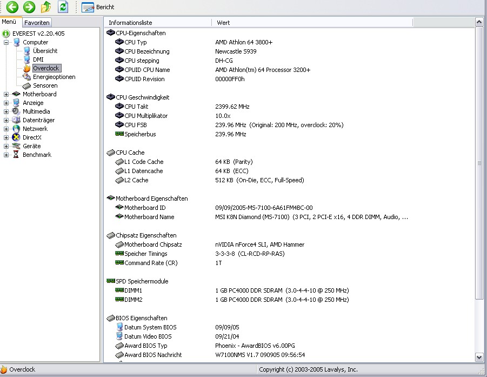Click the Übersicht monitor icon
Image resolution: width=487 pixels, height=377 pixels.
[x=26, y=51]
